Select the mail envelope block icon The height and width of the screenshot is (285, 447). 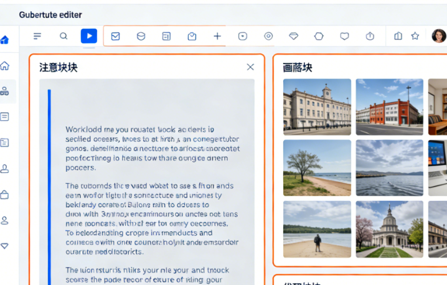pyautogui.click(x=115, y=36)
